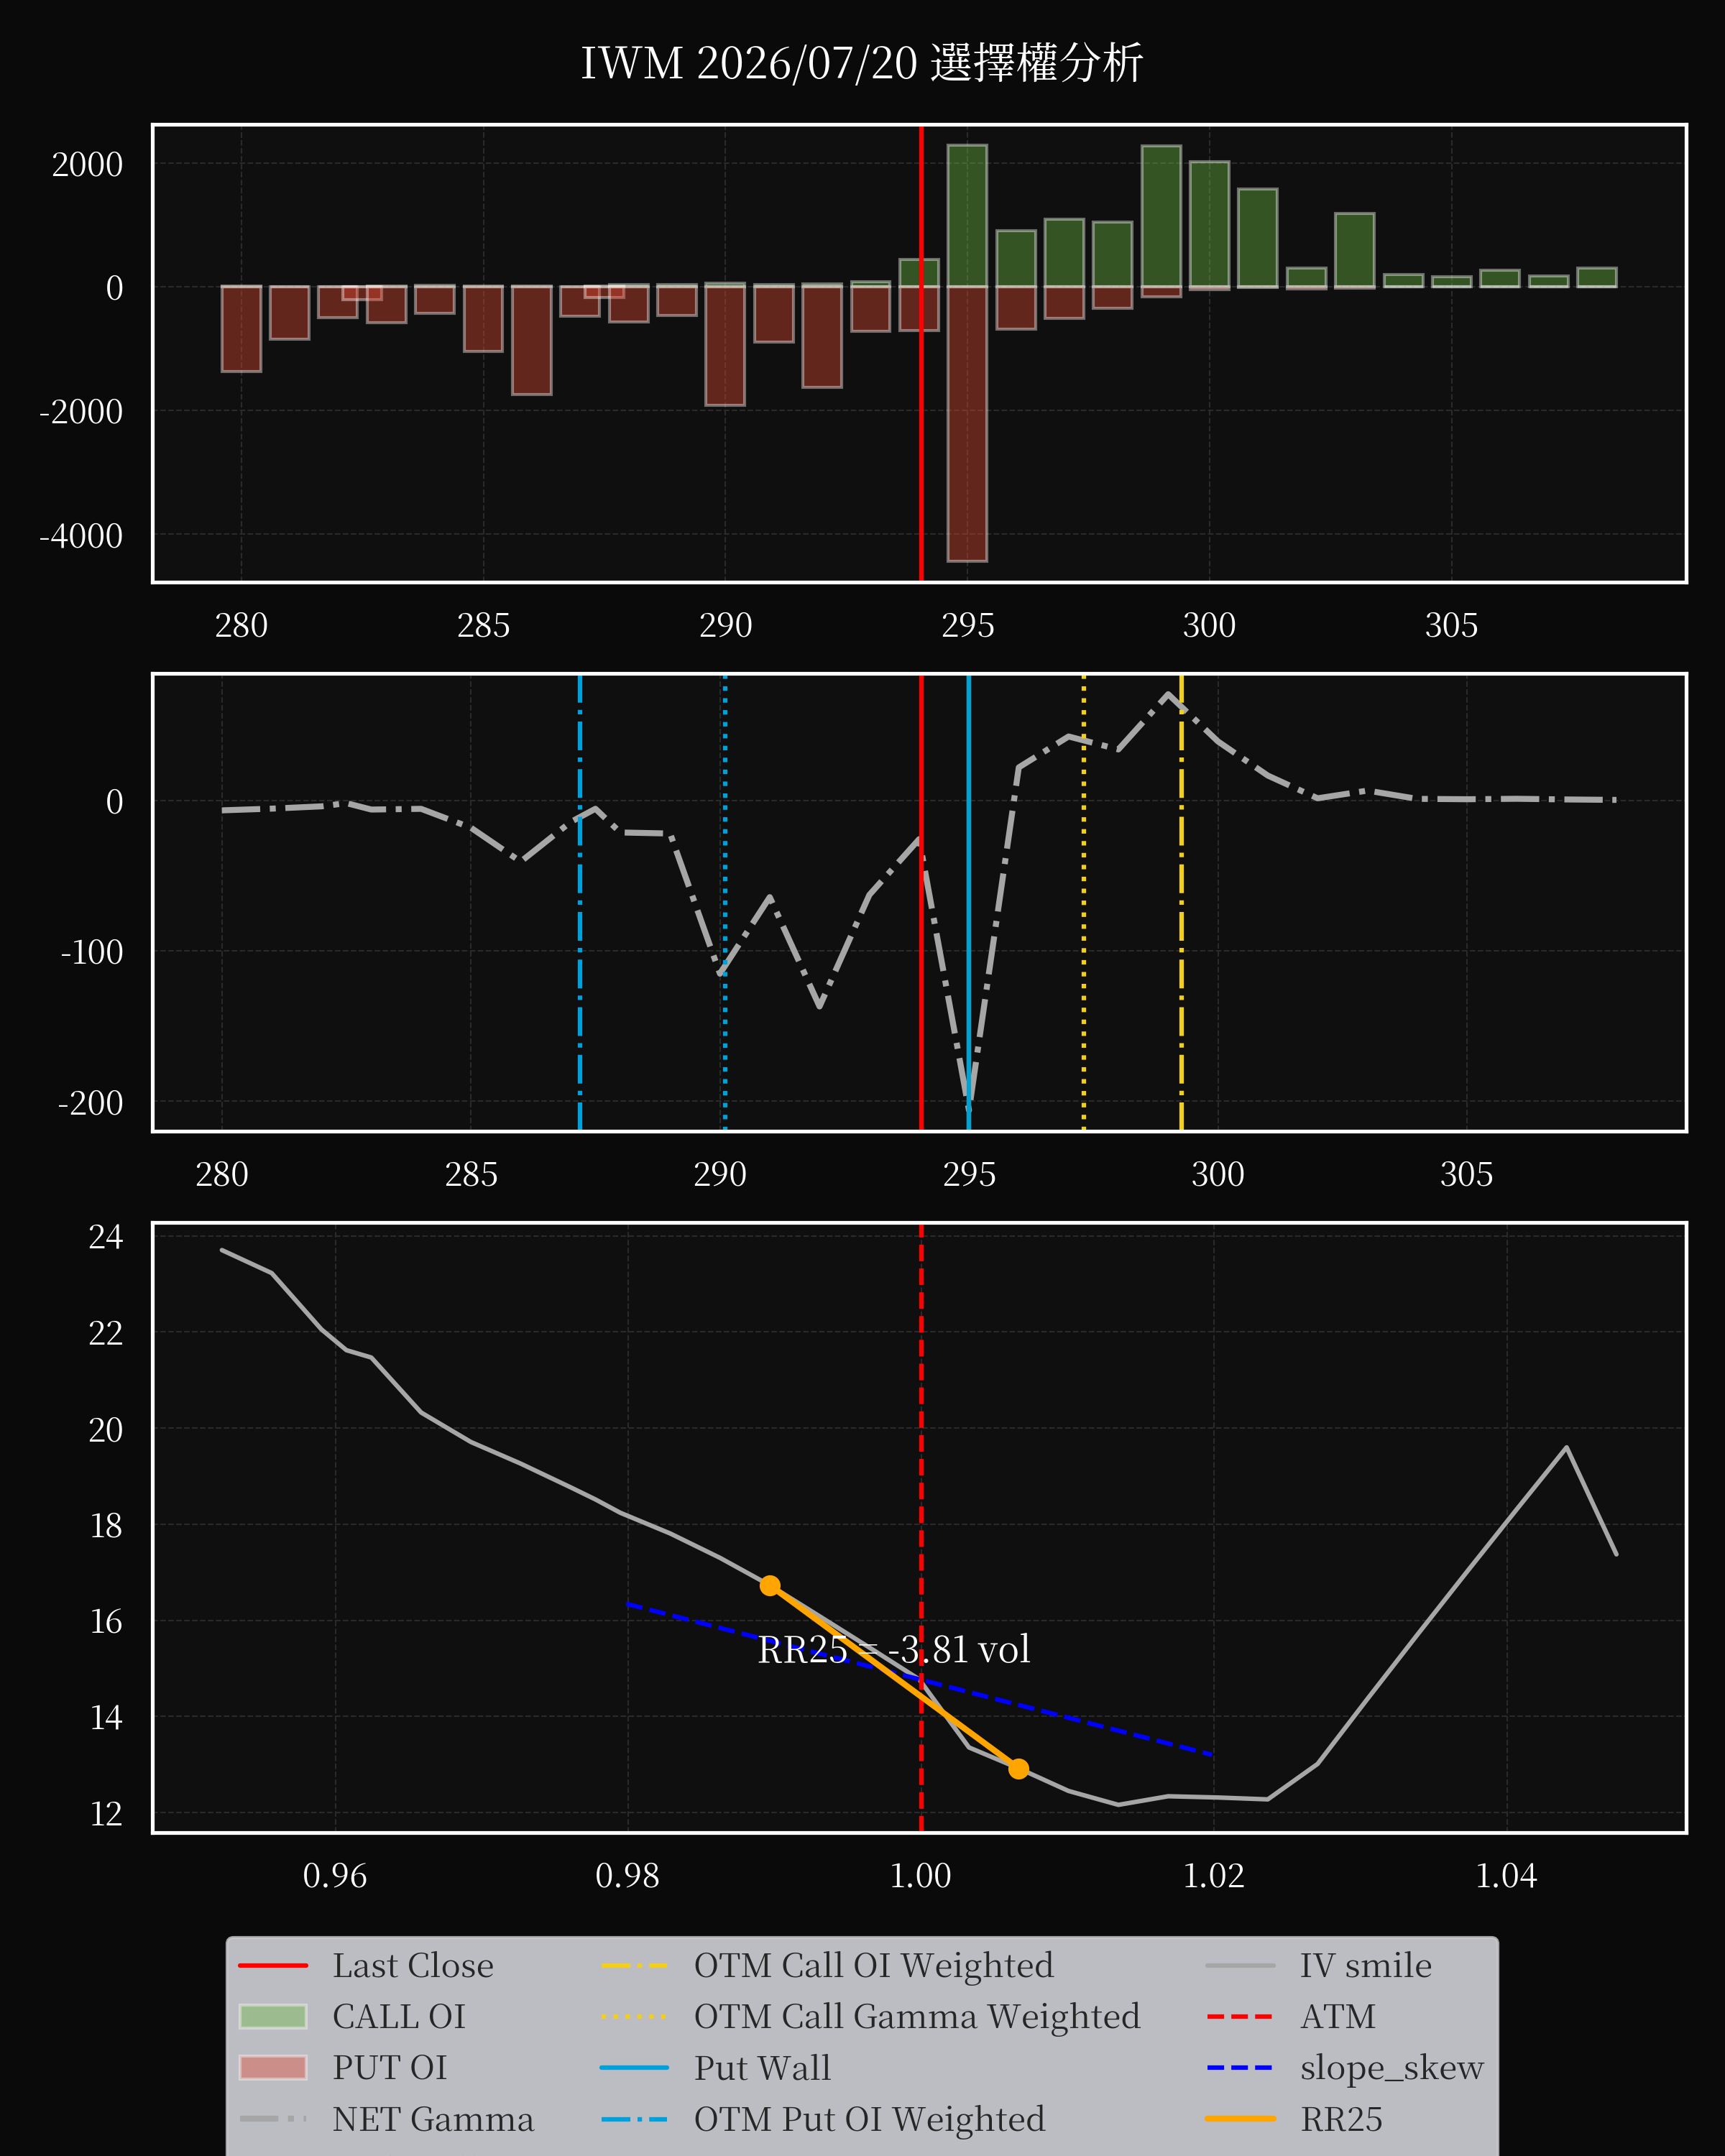Click the 1.04 x-axis label of the IV chart

(1506, 1876)
